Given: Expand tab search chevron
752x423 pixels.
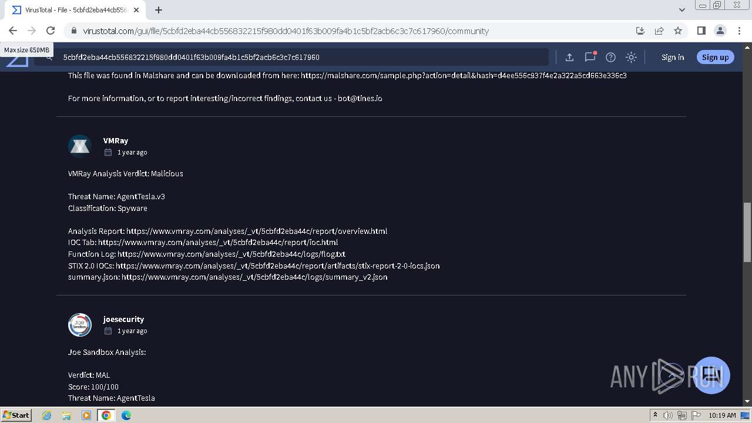Looking at the screenshot, I should [682, 10].
